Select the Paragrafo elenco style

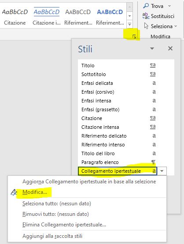click(118, 162)
